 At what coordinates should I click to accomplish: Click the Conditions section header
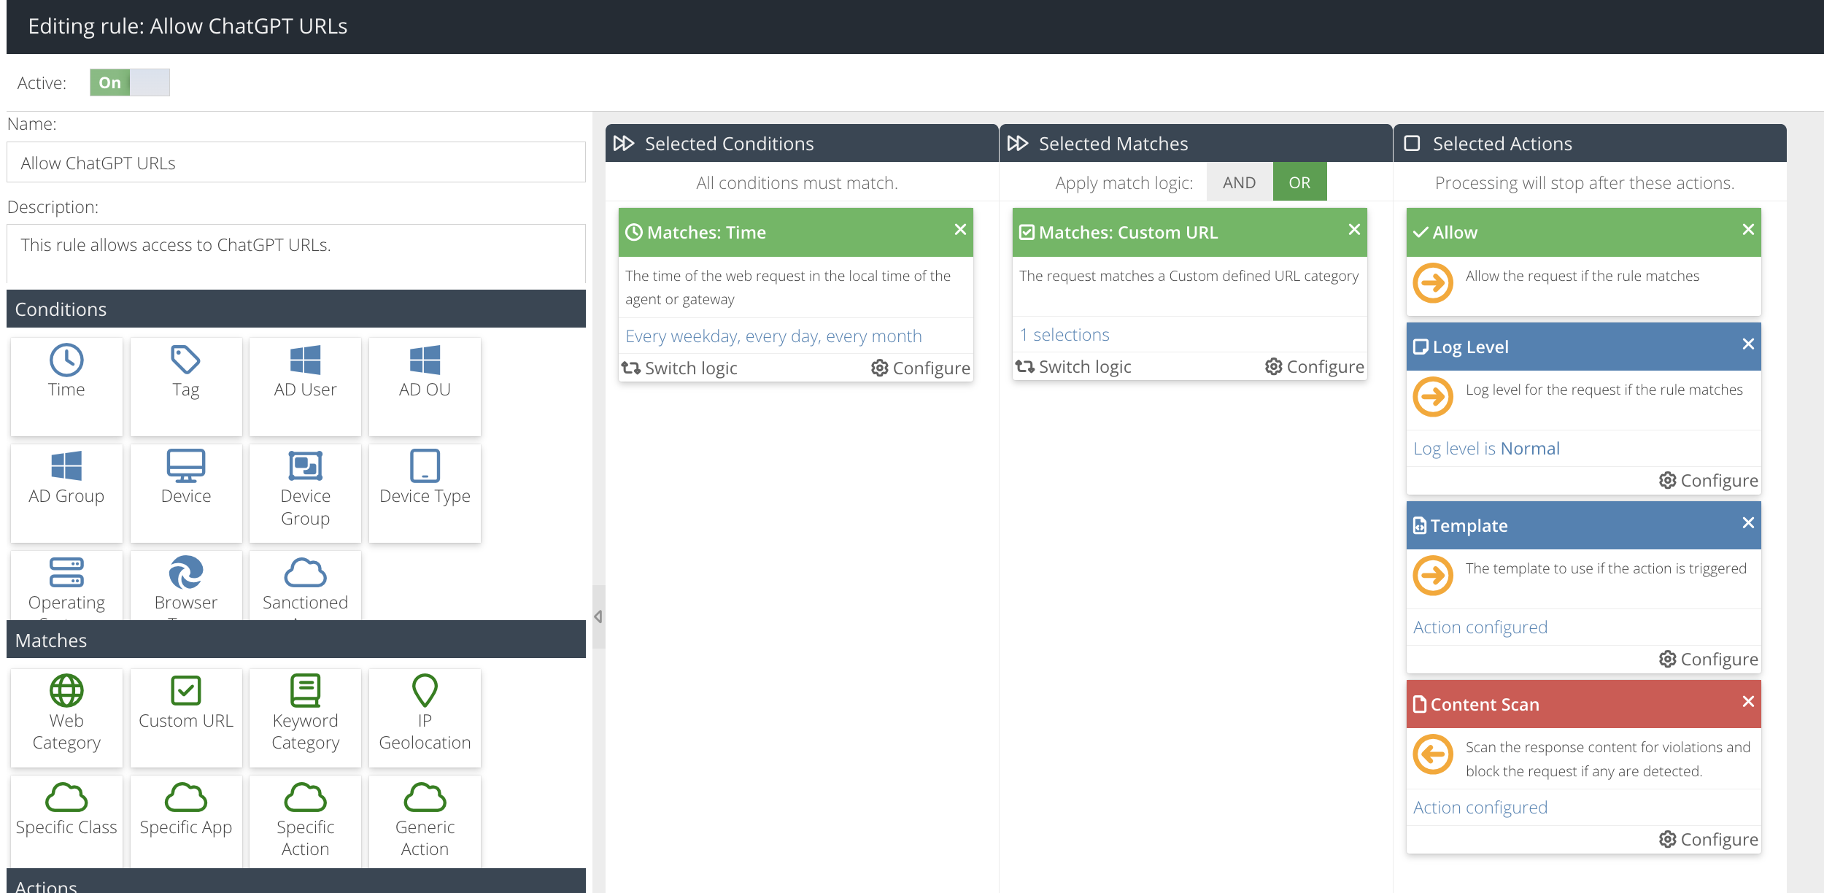(x=296, y=309)
